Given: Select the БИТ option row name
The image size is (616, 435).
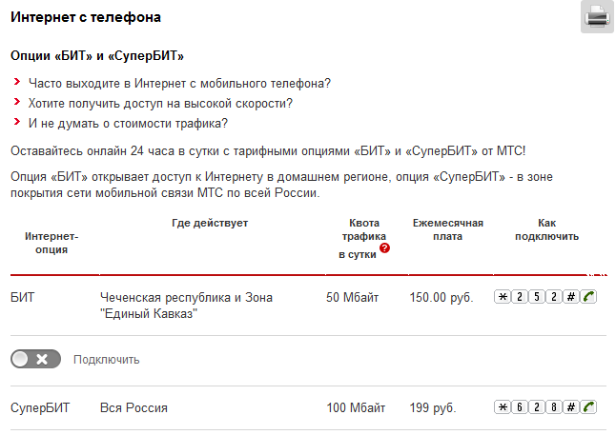Looking at the screenshot, I should coord(22,297).
